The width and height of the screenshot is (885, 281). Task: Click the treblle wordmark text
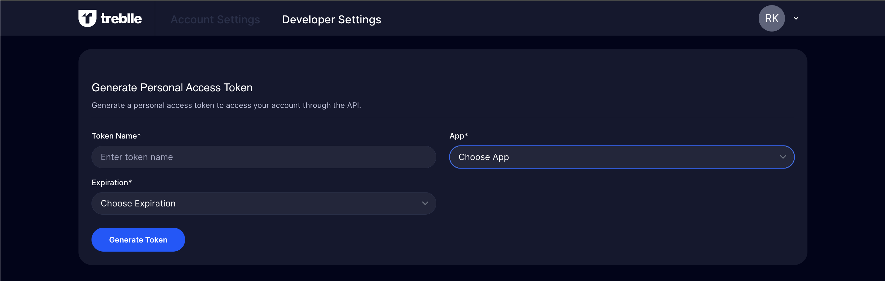click(121, 18)
